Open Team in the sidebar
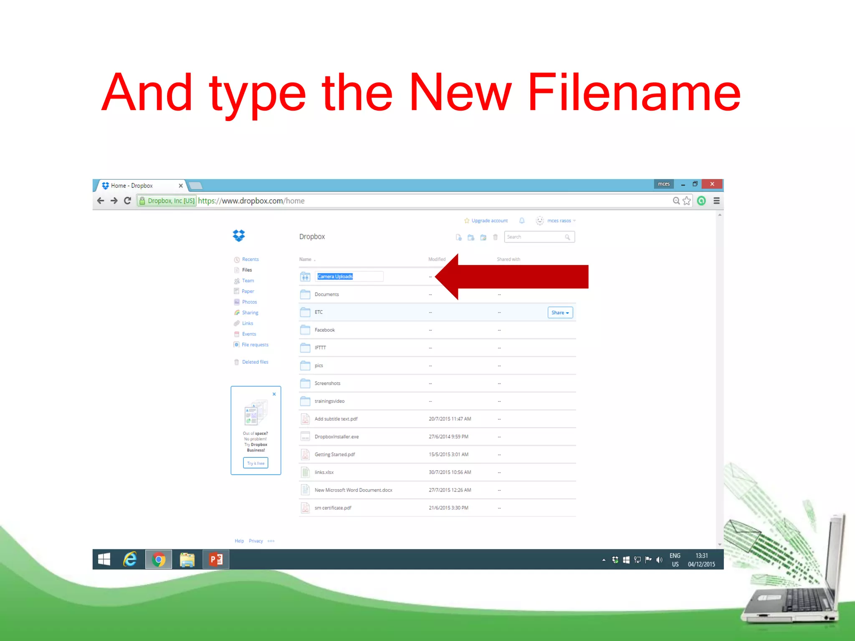This screenshot has width=855, height=641. [248, 280]
